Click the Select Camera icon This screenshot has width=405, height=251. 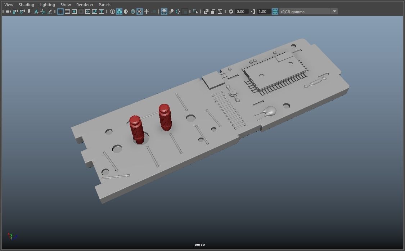pyautogui.click(x=8, y=12)
